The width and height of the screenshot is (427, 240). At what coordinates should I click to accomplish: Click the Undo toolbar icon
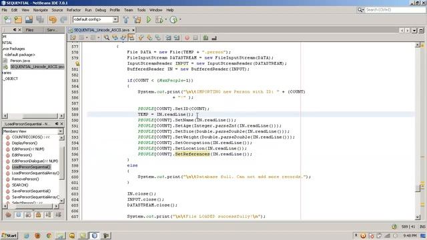[53, 19]
